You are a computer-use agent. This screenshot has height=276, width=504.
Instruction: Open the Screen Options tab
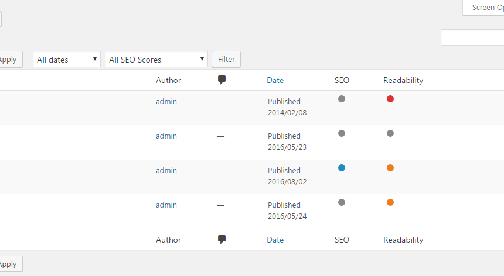tap(483, 8)
